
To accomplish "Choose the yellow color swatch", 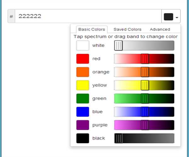I will point(83,85).
